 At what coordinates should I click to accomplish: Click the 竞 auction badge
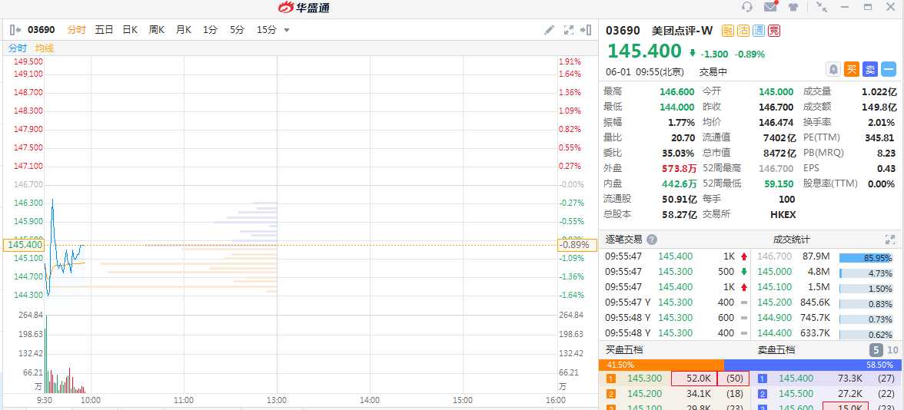point(774,31)
